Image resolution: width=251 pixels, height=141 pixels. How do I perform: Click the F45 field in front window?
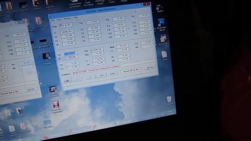tap(146, 33)
